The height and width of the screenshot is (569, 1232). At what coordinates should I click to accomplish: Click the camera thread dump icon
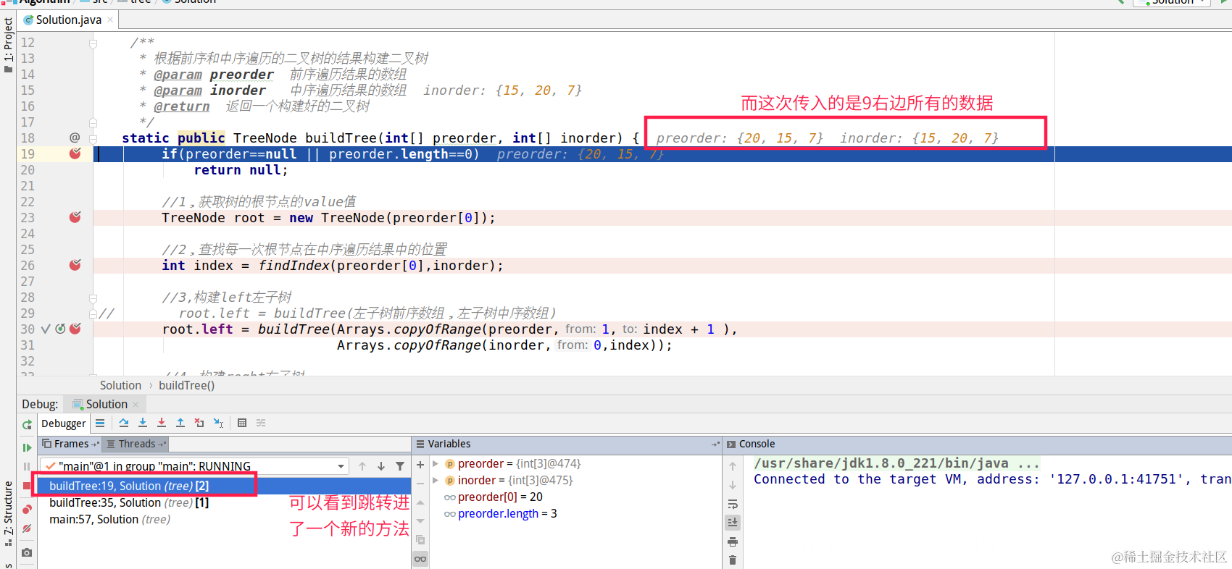pos(27,552)
